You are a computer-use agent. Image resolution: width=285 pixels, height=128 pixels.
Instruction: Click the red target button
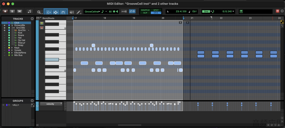tap(278, 11)
